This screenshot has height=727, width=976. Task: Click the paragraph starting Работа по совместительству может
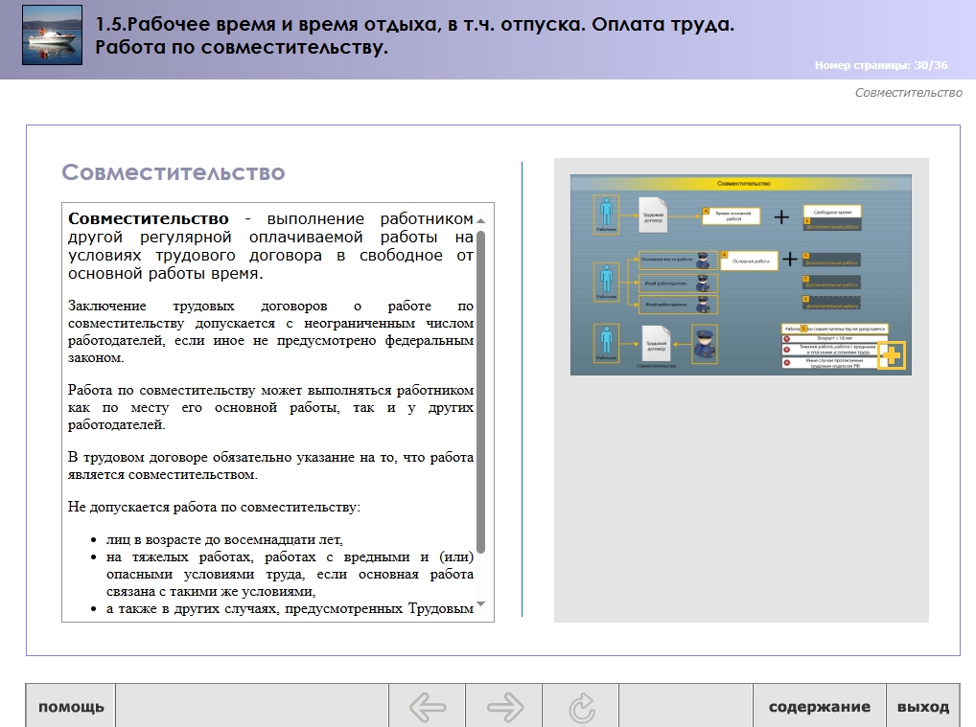(x=270, y=407)
